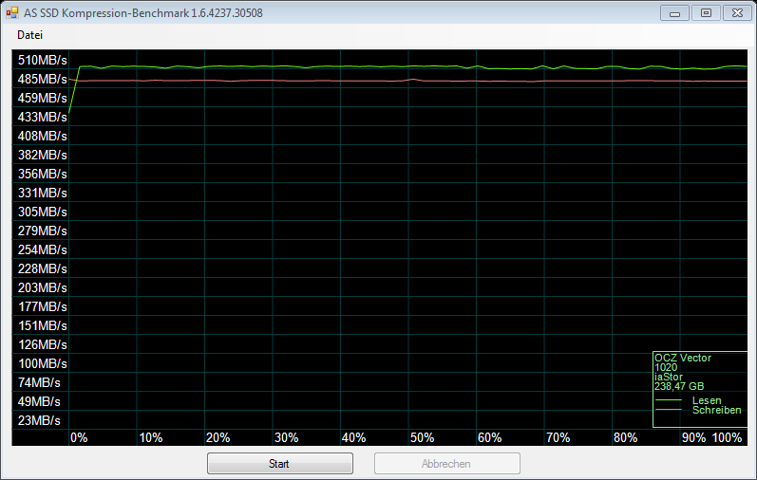Click the AS SSD app icon in title bar
Image resolution: width=757 pixels, height=480 pixels.
[x=12, y=13]
